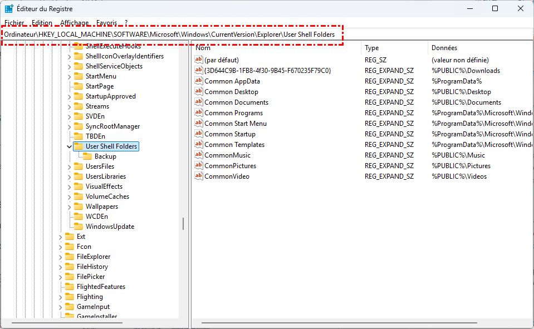Screen dimensions: 534x329
Task: Collapse the User Shell Folders key
Action: pos(69,146)
